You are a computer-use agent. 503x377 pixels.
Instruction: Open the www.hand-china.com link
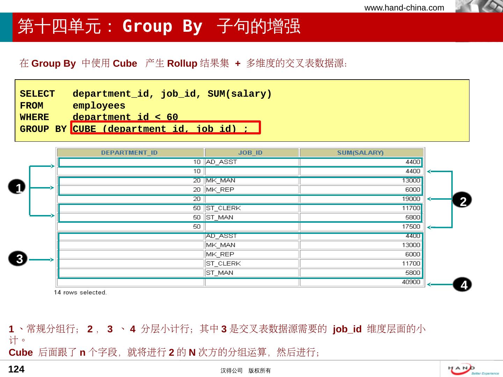click(x=404, y=8)
